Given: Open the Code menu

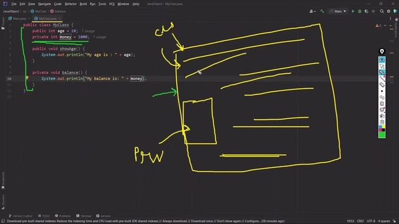Looking at the screenshot, I should point(58,4).
